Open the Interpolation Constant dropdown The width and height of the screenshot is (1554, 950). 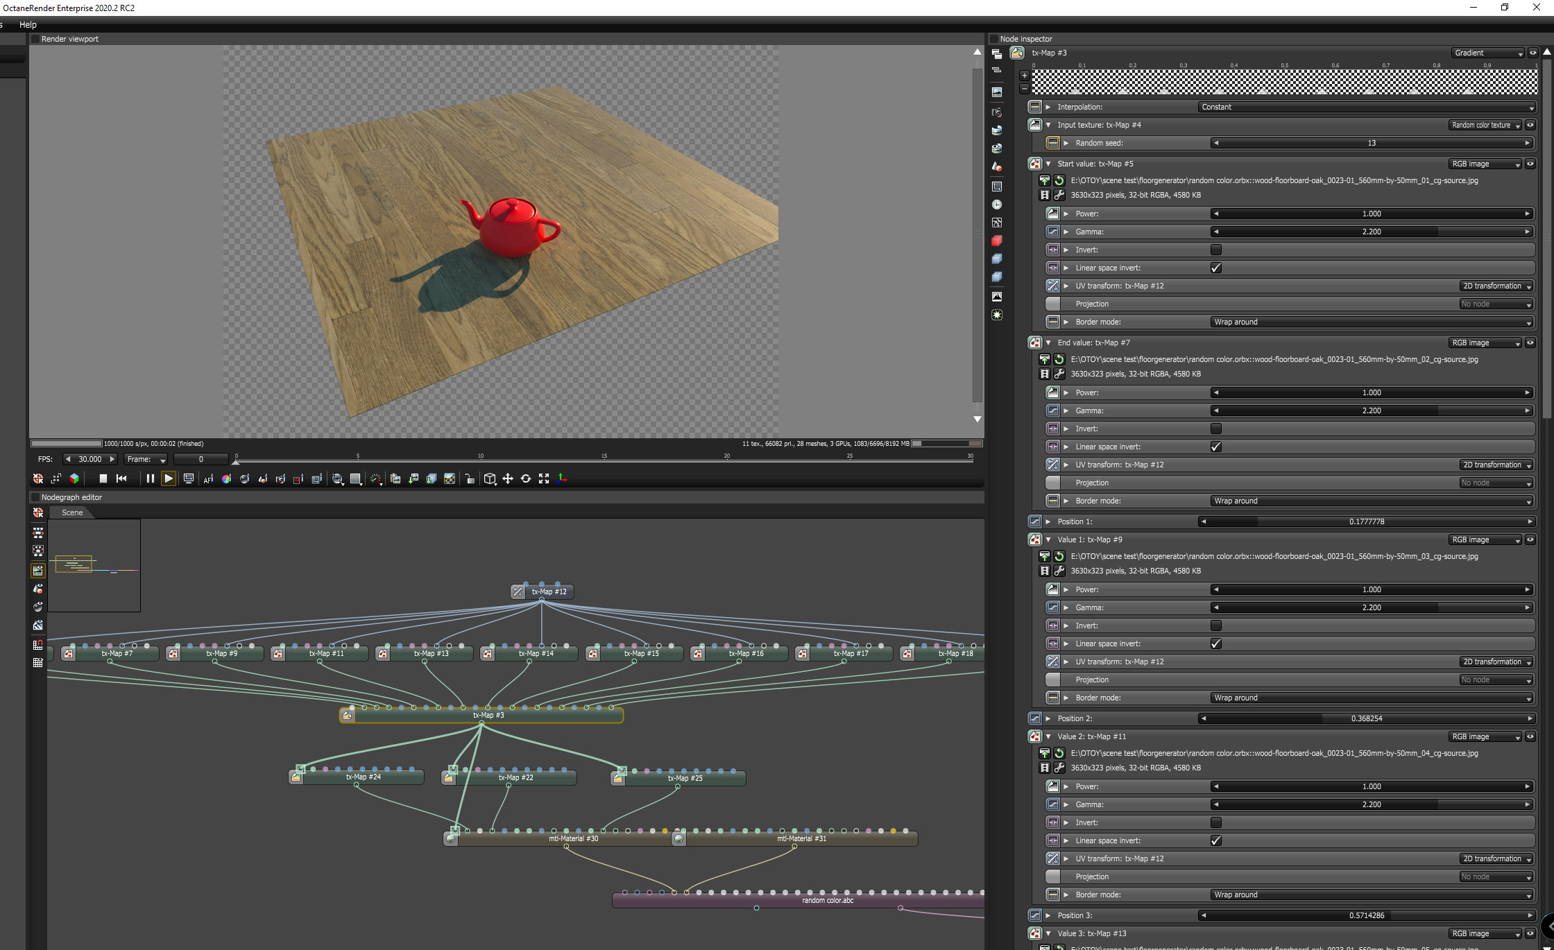click(x=1365, y=107)
